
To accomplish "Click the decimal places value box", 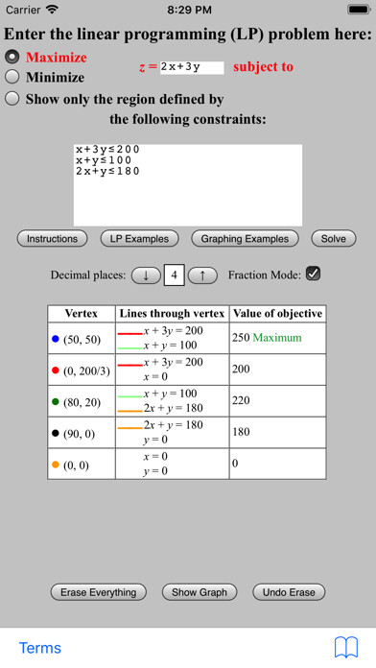I will [175, 275].
